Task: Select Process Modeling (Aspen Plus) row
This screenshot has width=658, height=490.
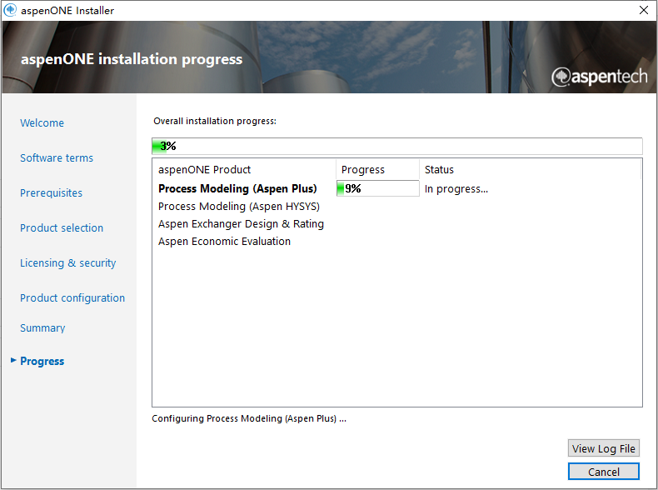Action: tap(237, 189)
